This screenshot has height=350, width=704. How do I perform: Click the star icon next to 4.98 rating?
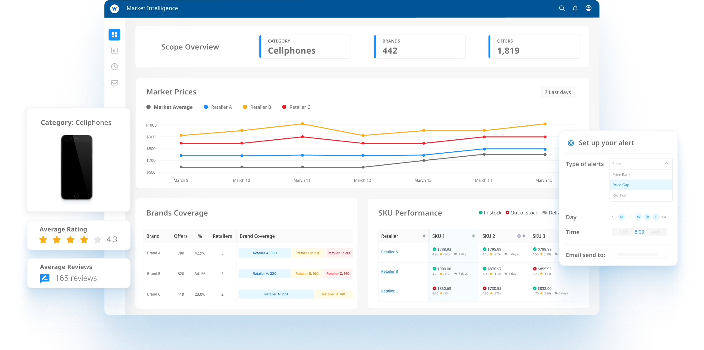point(441,254)
